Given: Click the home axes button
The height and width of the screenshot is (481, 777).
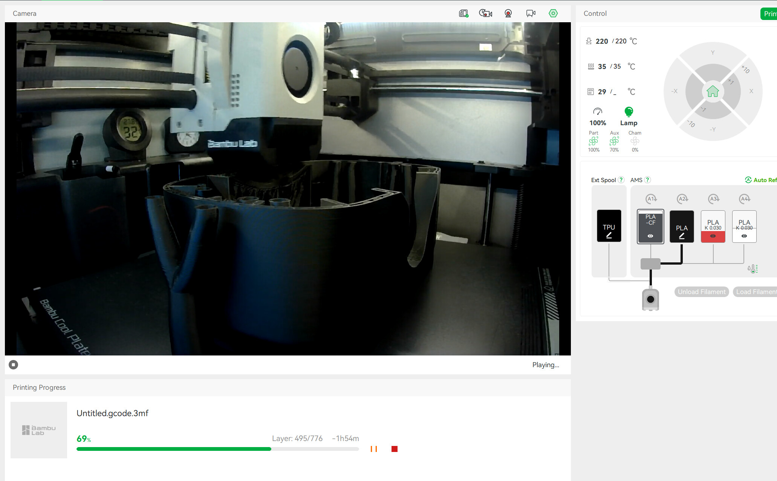Looking at the screenshot, I should (x=713, y=91).
